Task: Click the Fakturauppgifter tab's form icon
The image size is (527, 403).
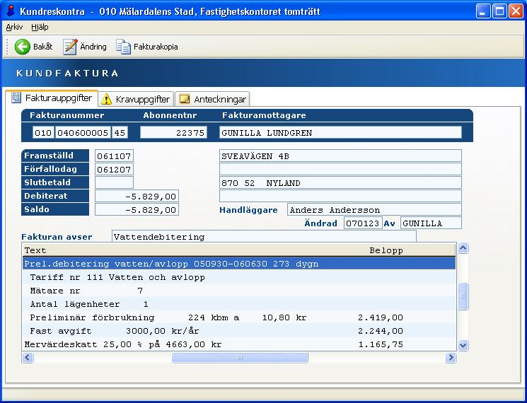Action: click(x=16, y=98)
